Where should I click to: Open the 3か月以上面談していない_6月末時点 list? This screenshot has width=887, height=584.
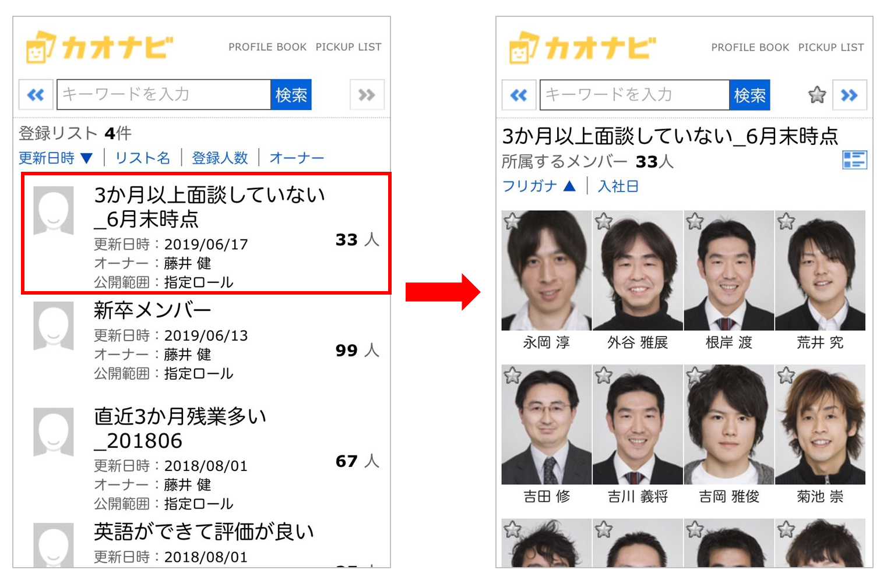click(206, 233)
